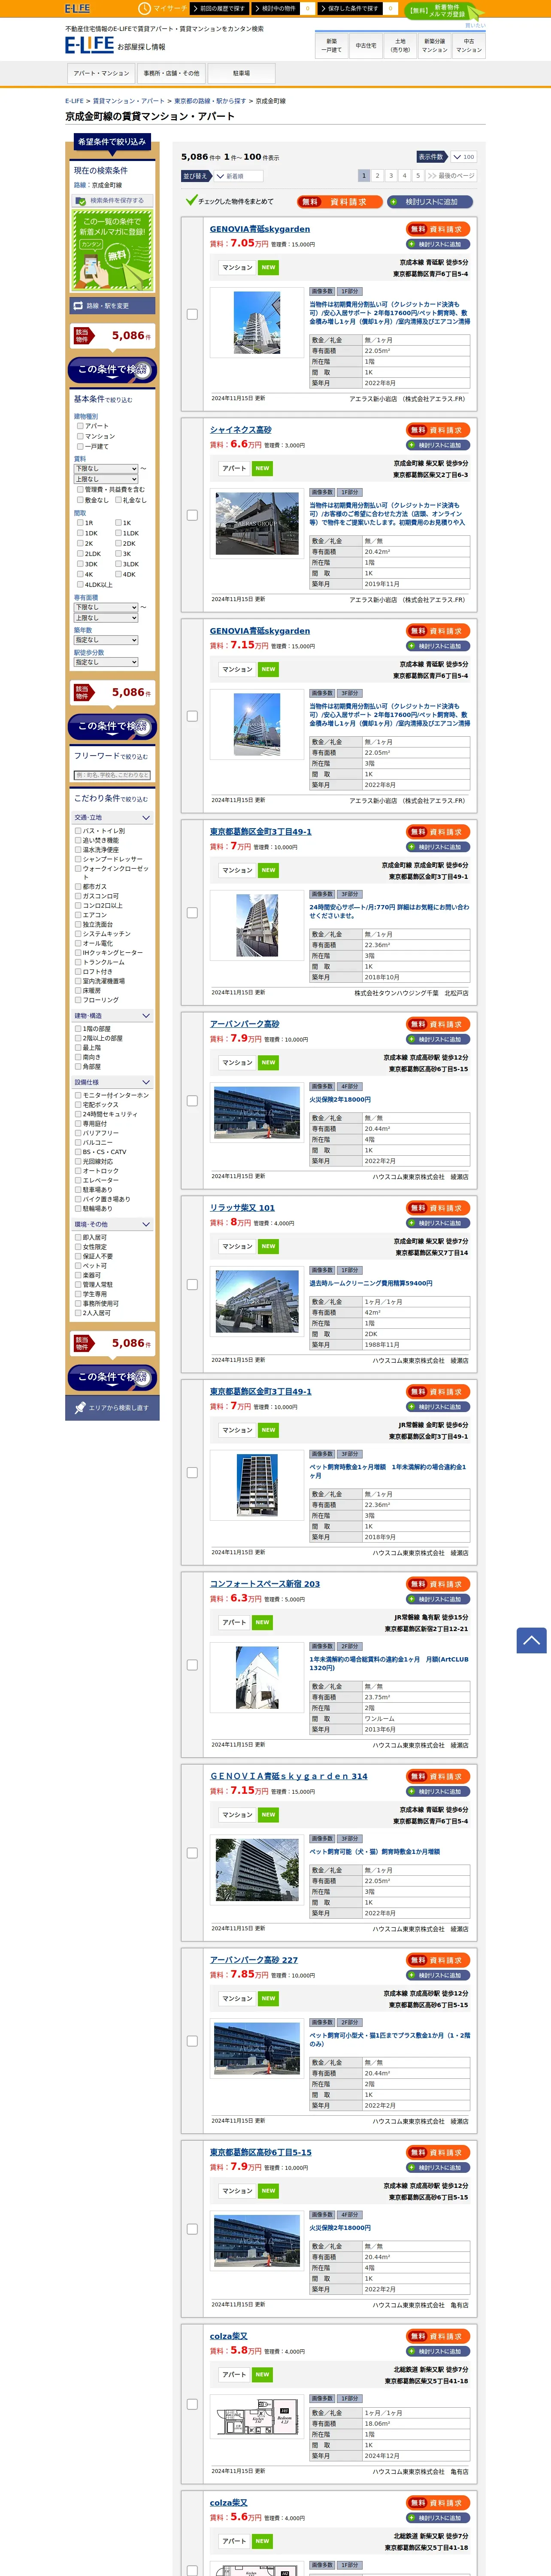Check the ペット可 option
The image size is (551, 2576).
[x=78, y=1266]
